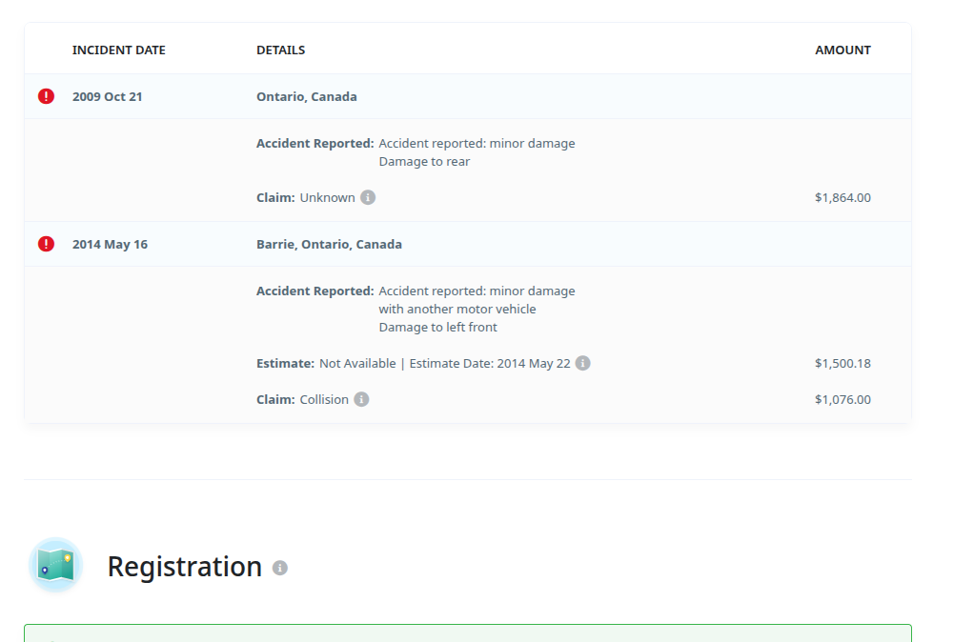Click the Registration map icon
This screenshot has width=974, height=642.
56,565
